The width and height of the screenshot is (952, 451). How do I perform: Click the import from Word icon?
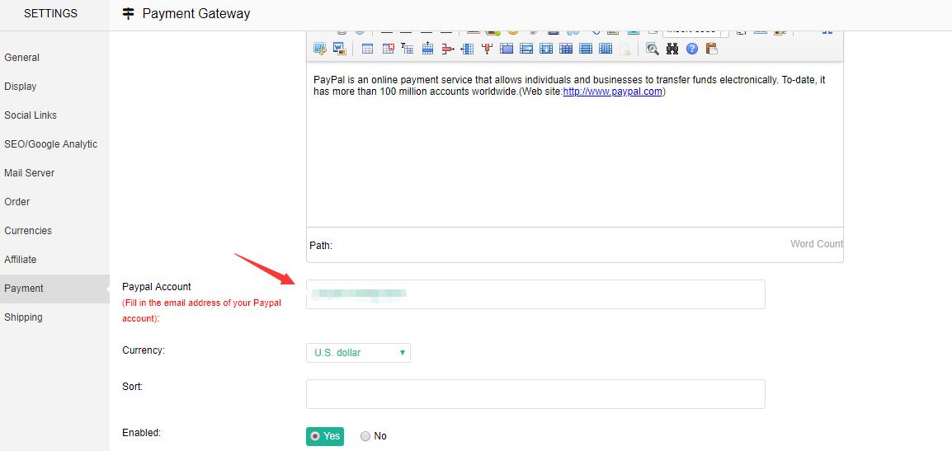(x=339, y=49)
